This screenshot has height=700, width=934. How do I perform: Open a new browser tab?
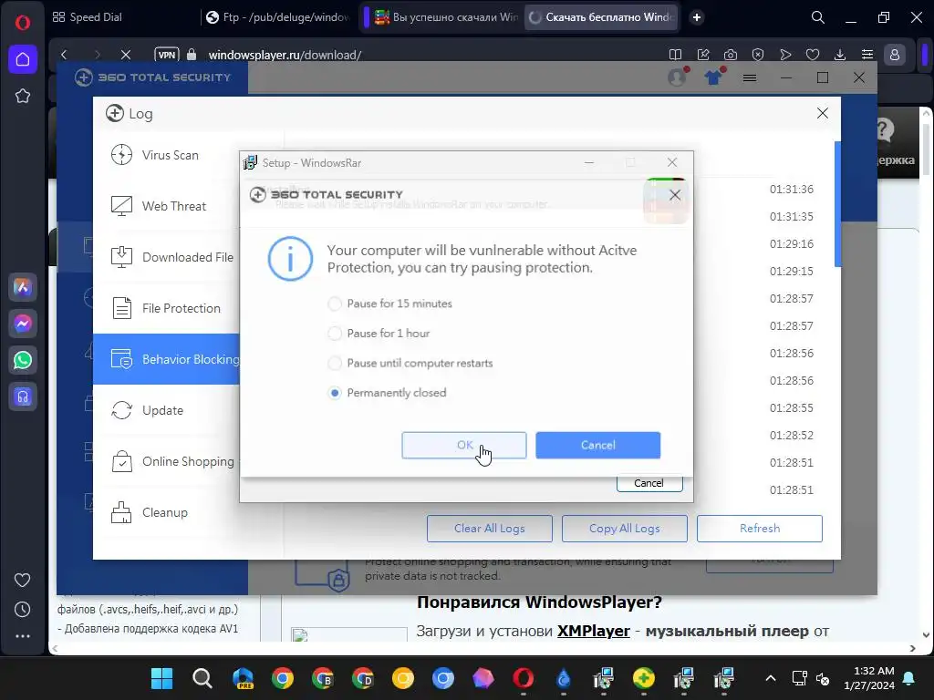pyautogui.click(x=696, y=17)
